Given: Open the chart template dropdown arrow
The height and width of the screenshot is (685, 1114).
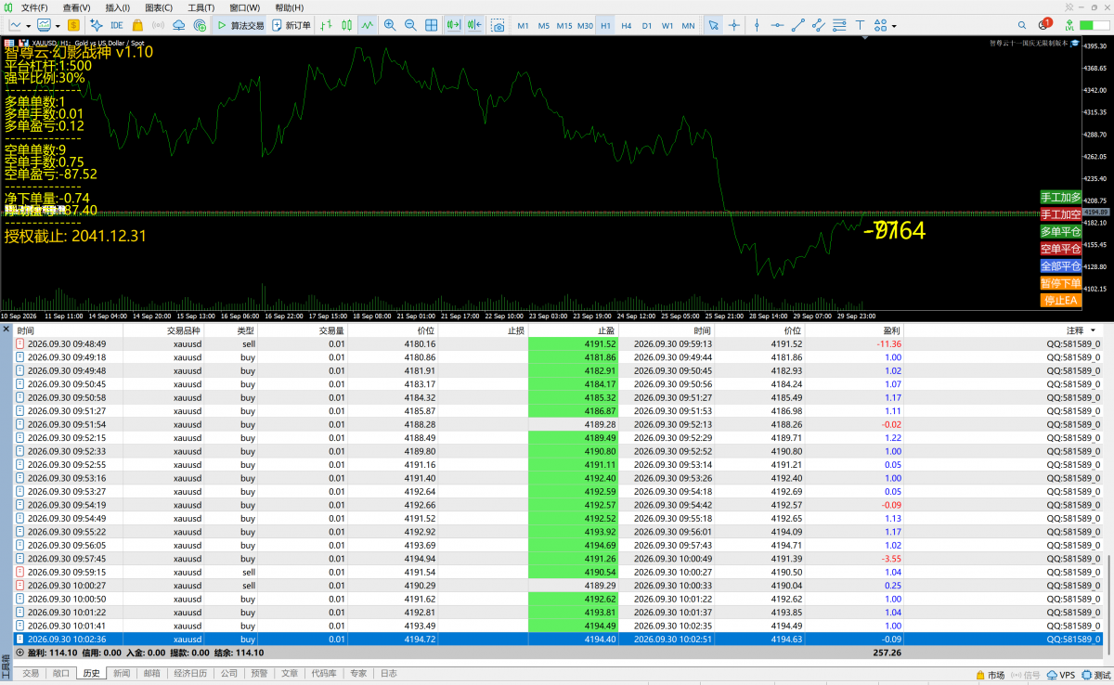Looking at the screenshot, I should click(x=58, y=25).
